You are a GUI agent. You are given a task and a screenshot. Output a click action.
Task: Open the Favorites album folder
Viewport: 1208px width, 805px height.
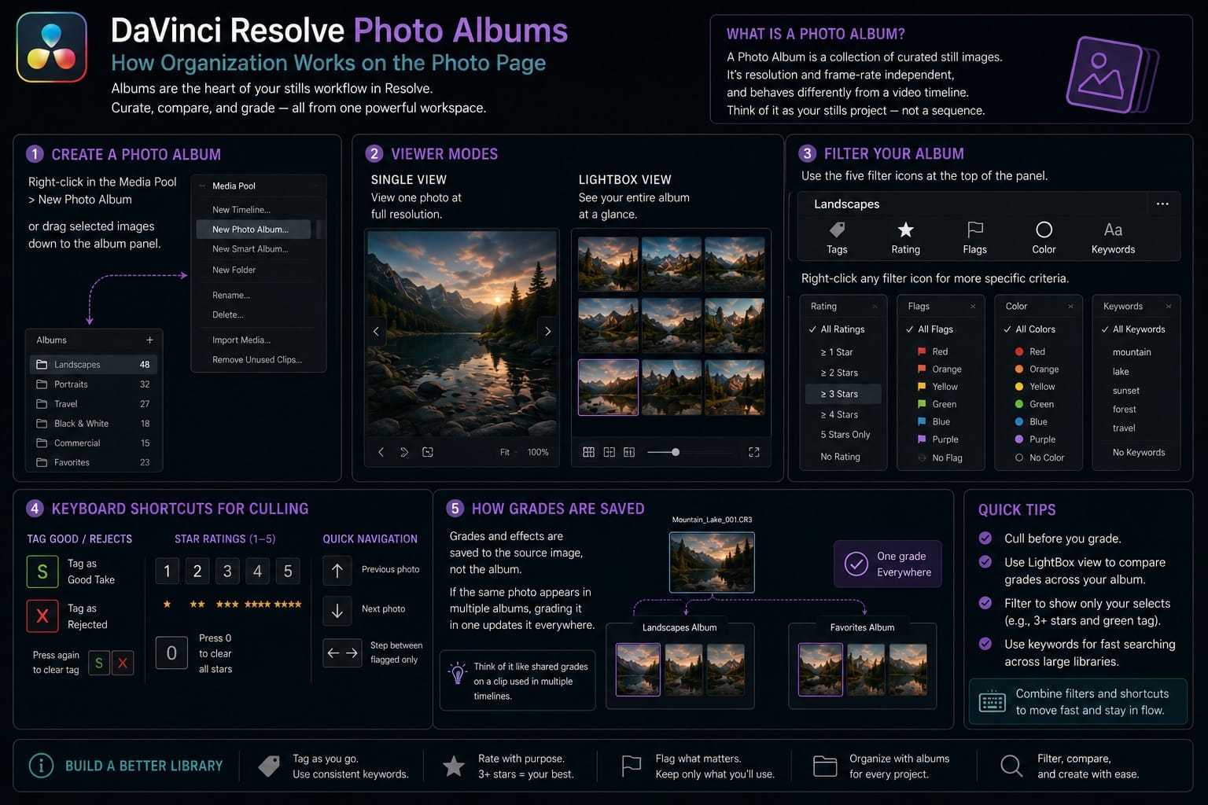click(x=93, y=462)
